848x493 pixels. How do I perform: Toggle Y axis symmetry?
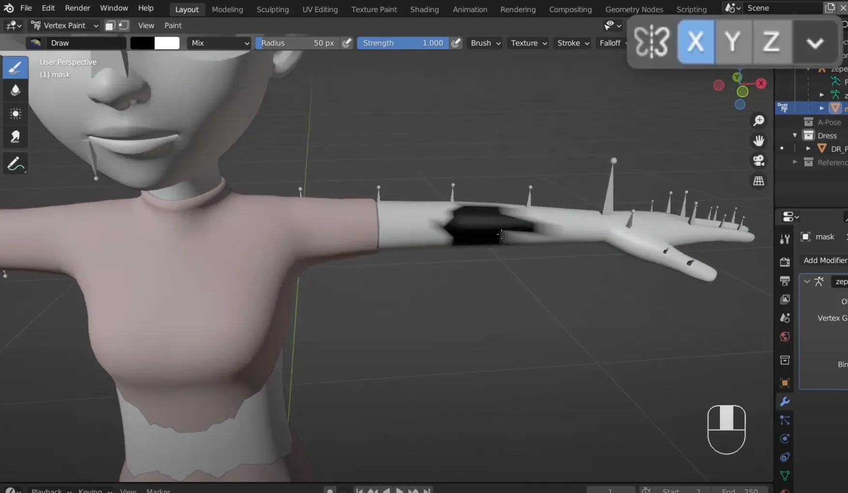pyautogui.click(x=733, y=42)
